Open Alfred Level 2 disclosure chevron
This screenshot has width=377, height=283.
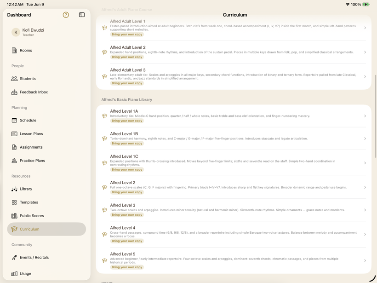(365, 187)
